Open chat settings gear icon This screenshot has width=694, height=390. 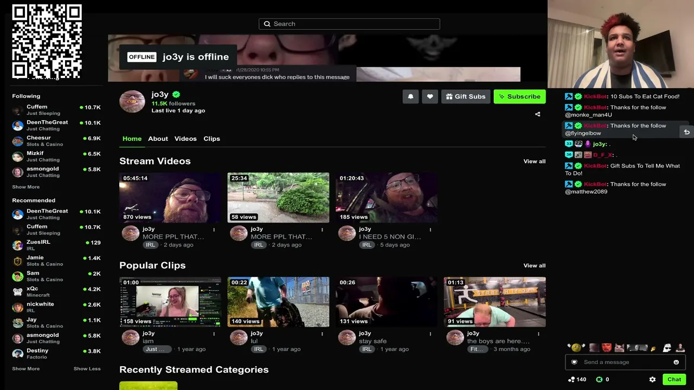point(652,379)
